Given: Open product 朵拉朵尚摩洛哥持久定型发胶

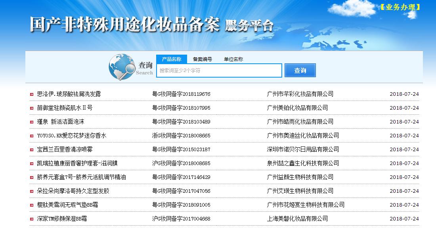Looking at the screenshot, I should coord(73,191).
